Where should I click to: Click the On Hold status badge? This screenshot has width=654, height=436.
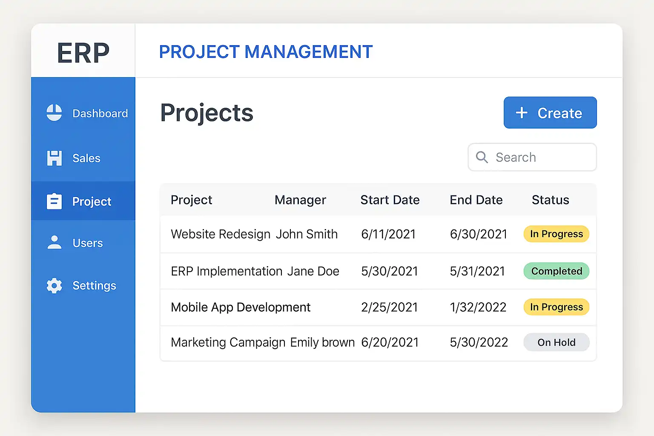point(556,342)
